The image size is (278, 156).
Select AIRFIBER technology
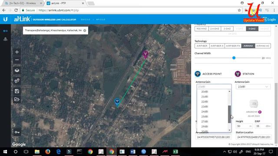[x=202, y=46]
